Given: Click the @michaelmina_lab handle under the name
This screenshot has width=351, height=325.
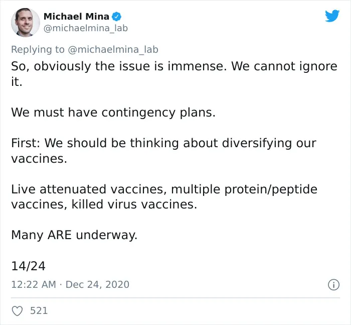Looking at the screenshot, I should click(x=86, y=28).
